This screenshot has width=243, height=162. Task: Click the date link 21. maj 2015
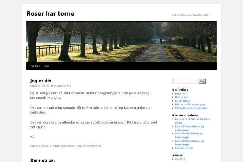pyautogui.click(x=55, y=86)
